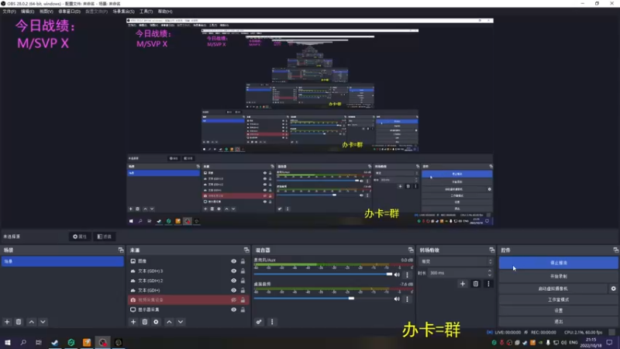The image size is (620, 349).
Task: Undock the Scene Transitions panel
Action: pyautogui.click(x=492, y=250)
